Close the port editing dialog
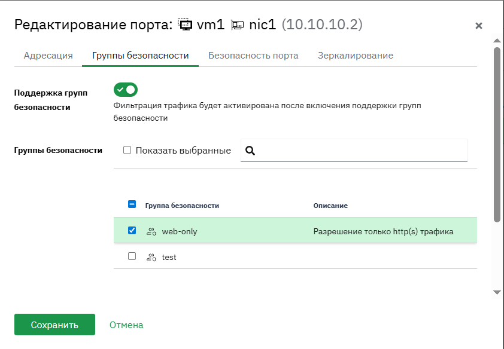Viewport: 504px width, 349px height. 479,26
